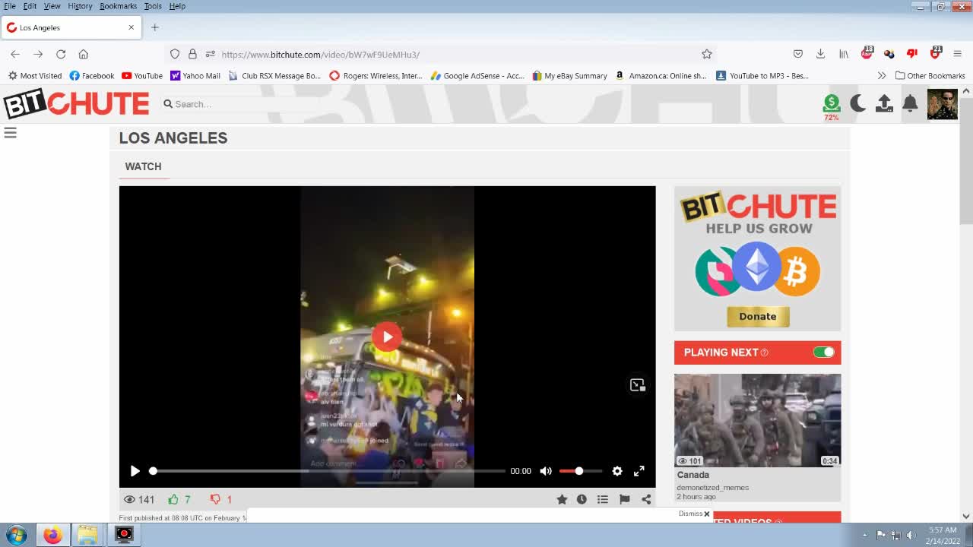Open the File menu
973x547 pixels.
click(10, 6)
